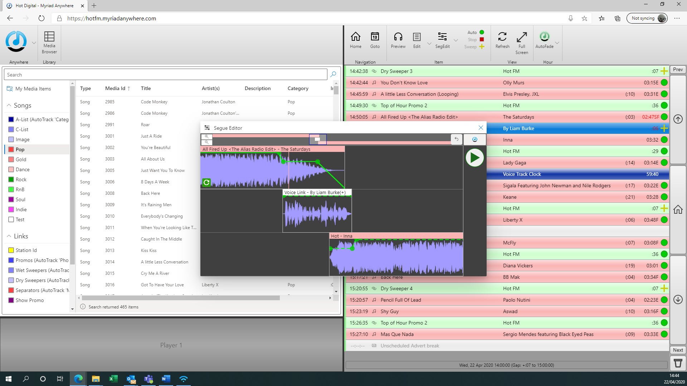Enable Auto mode with the green indicator

[482, 32]
